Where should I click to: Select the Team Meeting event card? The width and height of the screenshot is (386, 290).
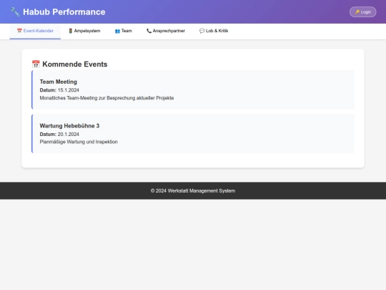pyautogui.click(x=193, y=90)
